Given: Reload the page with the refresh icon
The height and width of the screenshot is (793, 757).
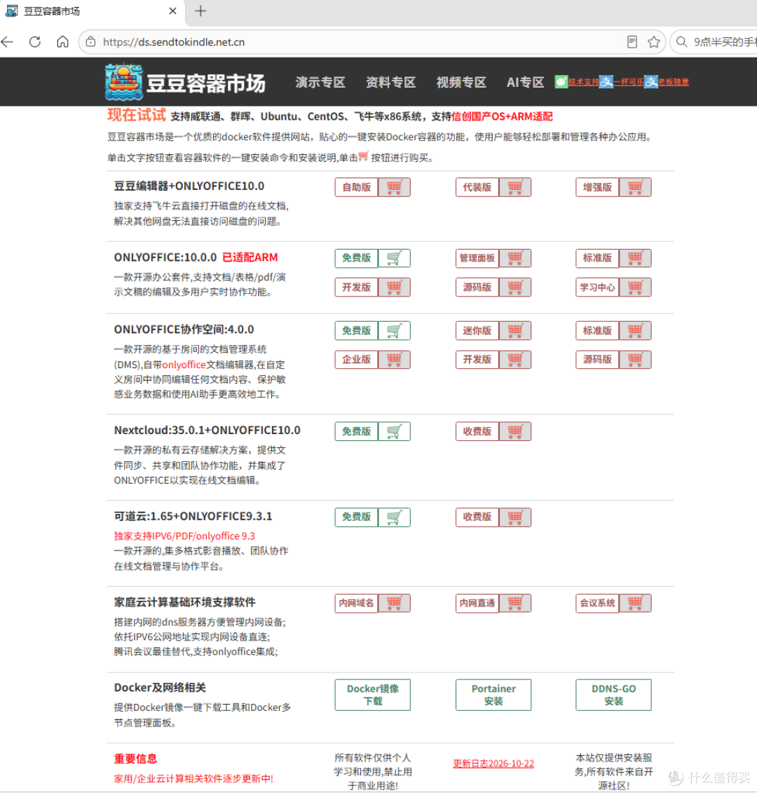Looking at the screenshot, I should click(35, 42).
